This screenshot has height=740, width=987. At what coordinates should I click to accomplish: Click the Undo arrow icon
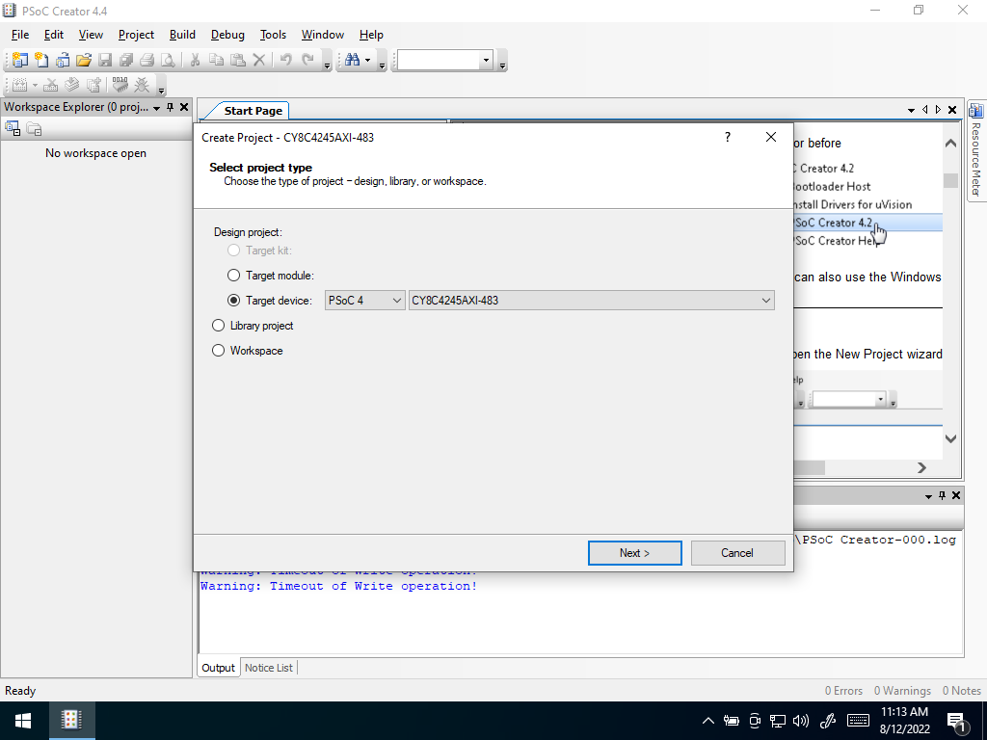click(x=285, y=60)
